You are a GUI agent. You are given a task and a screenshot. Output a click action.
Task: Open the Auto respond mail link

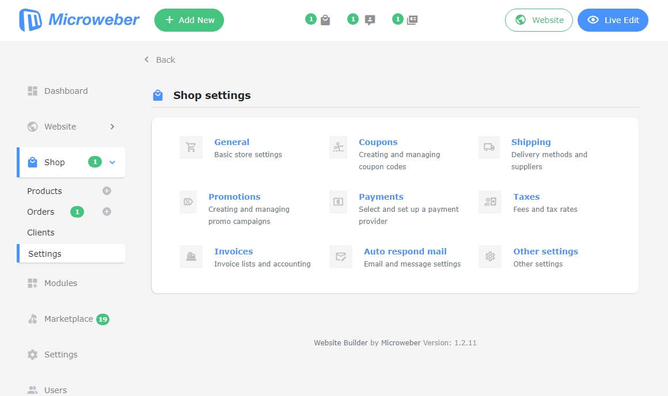coord(405,252)
